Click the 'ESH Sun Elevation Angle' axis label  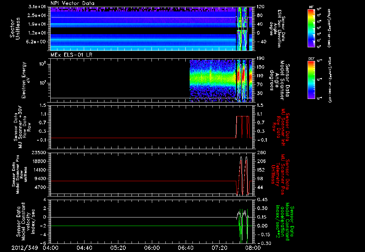[x=277, y=28]
